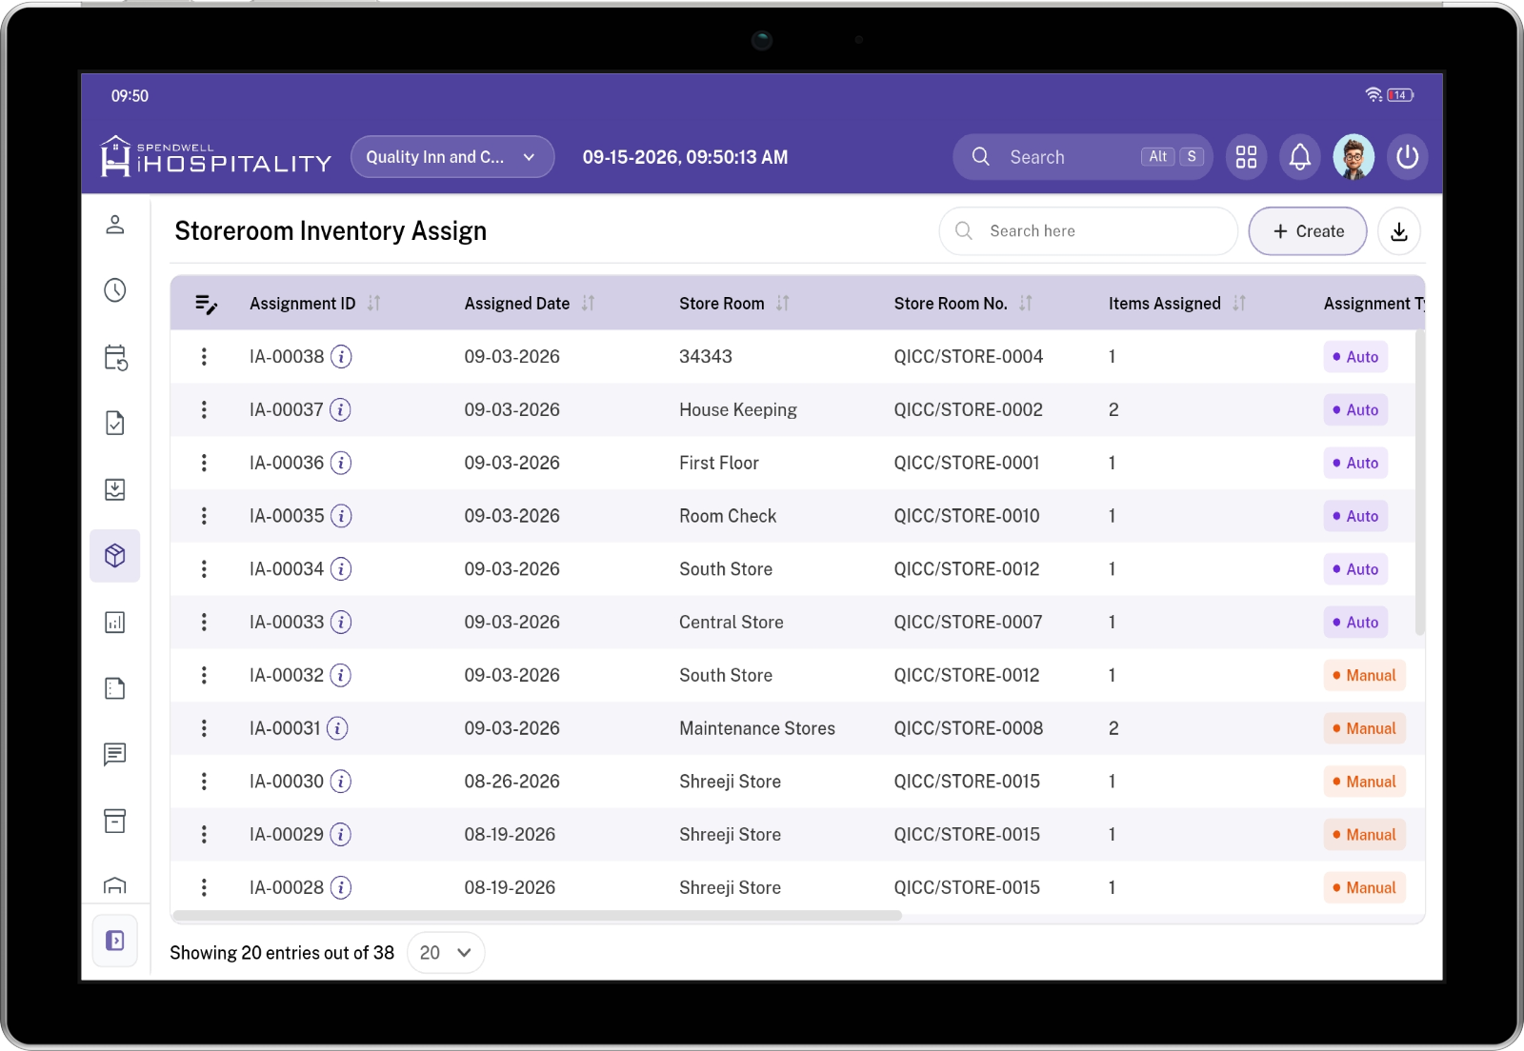1524x1051 pixels.
Task: Open the calendar refresh sidebar icon
Action: click(115, 357)
